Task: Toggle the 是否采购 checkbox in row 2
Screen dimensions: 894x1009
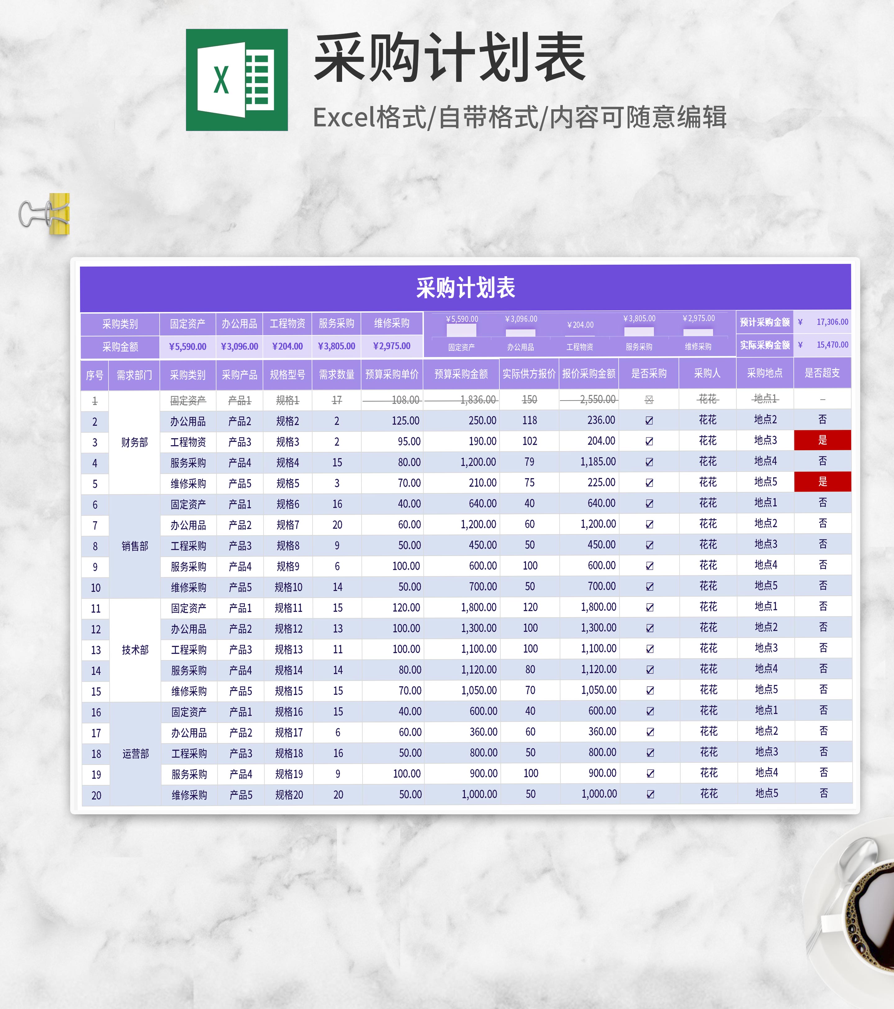Action: tap(649, 421)
